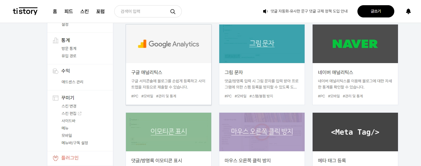This screenshot has width=421, height=166.
Task: Click the 이모티콘 표시 plugin thumbnail
Action: click(x=169, y=132)
